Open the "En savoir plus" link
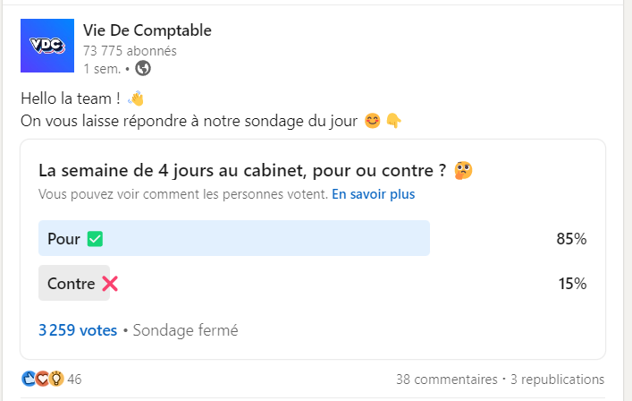Screen dimensions: 632x401 (x=373, y=193)
